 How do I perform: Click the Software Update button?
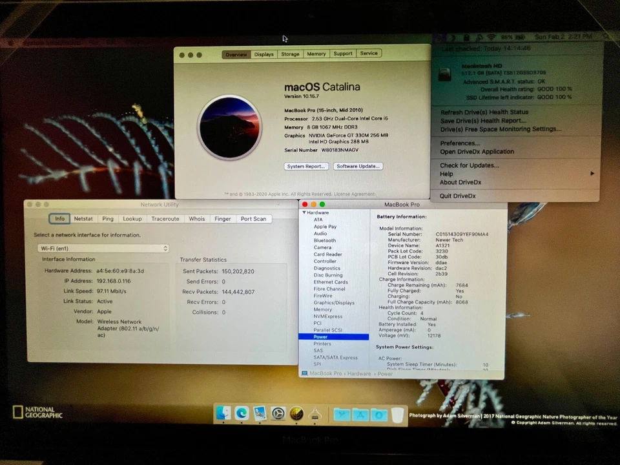coord(358,166)
